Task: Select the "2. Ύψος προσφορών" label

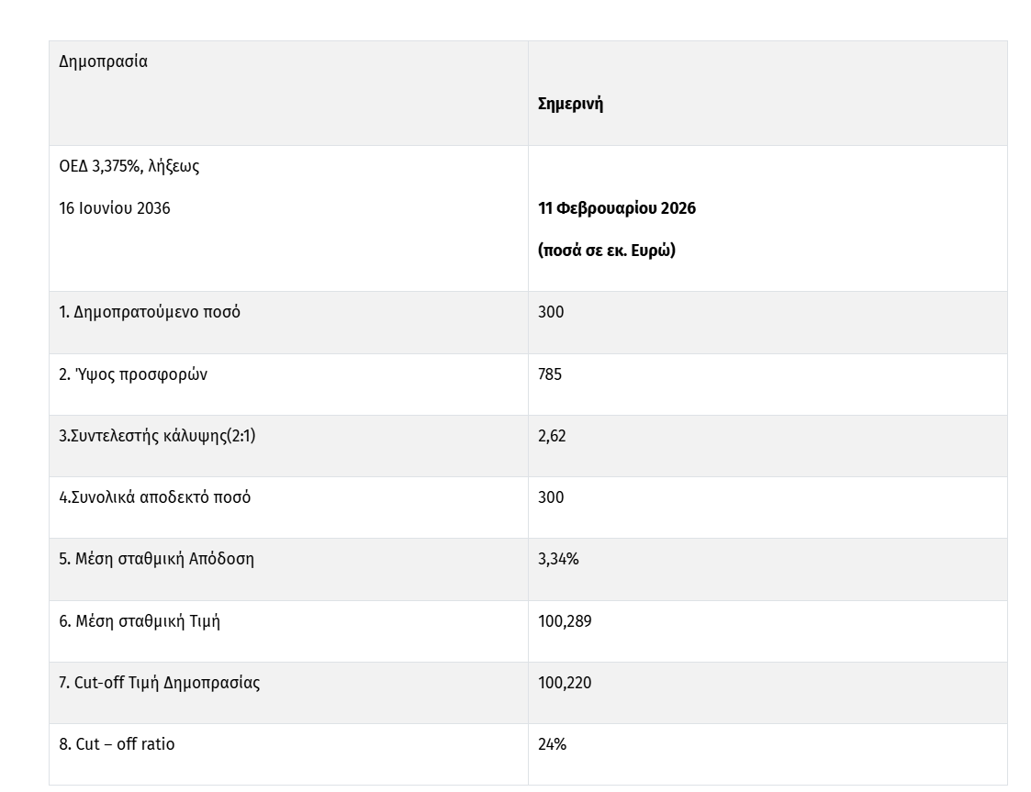Action: click(133, 374)
